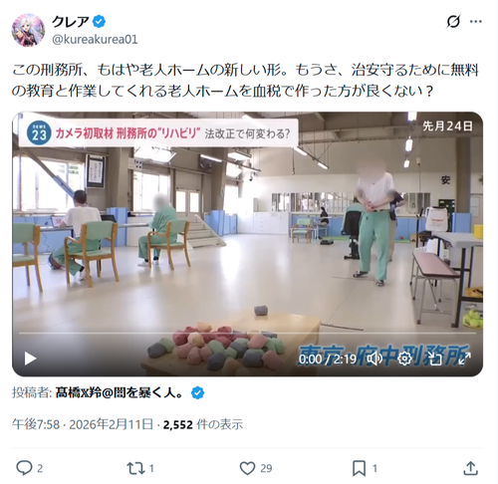This screenshot has height=484, width=498.
Task: Click the reply speech bubble icon
Action: pos(24,468)
